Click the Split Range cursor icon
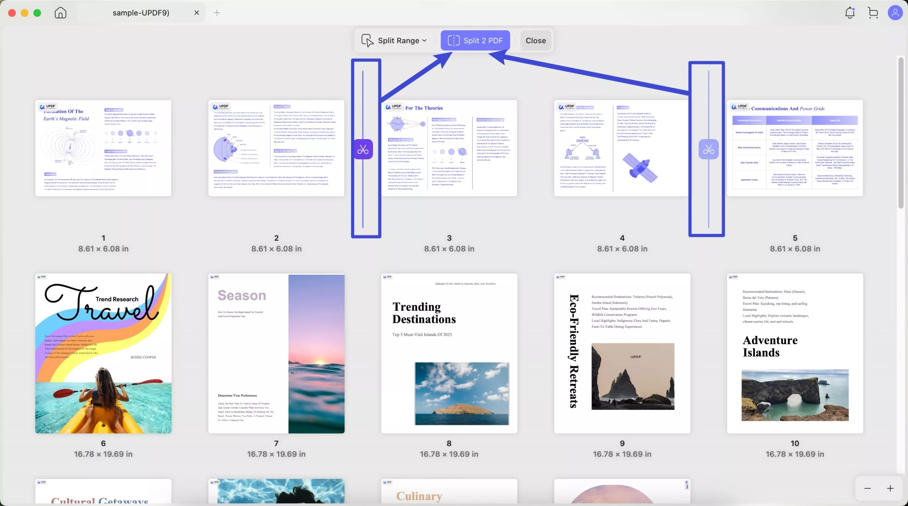Screen dimensions: 908x506 [x=367, y=41]
